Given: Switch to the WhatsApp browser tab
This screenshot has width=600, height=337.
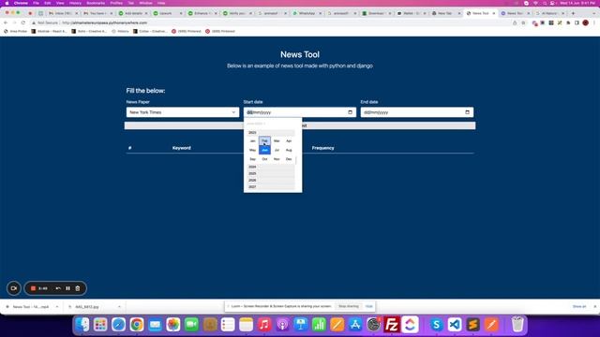Looking at the screenshot, I should pyautogui.click(x=307, y=13).
